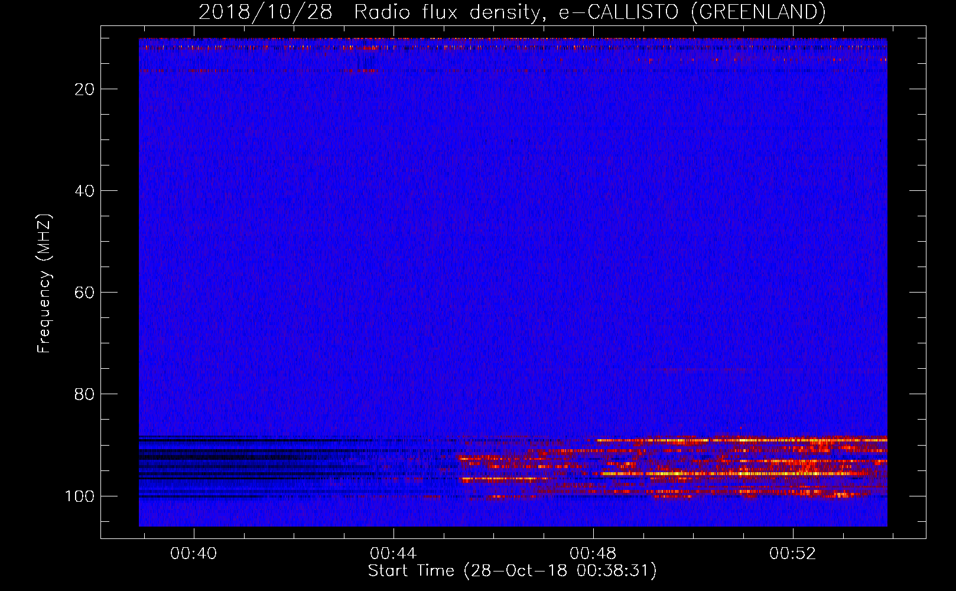Click the 20 MHz frequency tick label
956x591 pixels.
pos(84,89)
